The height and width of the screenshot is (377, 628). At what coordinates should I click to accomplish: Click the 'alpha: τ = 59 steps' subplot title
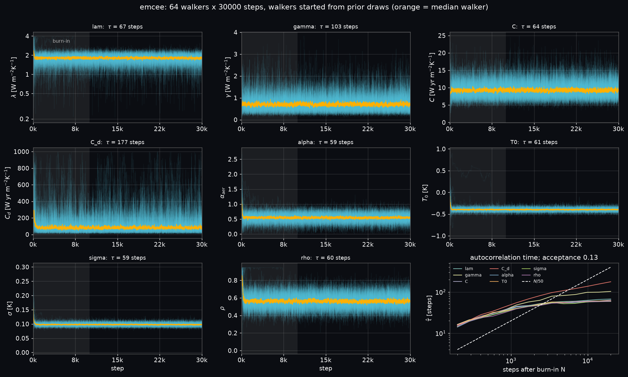pos(326,142)
